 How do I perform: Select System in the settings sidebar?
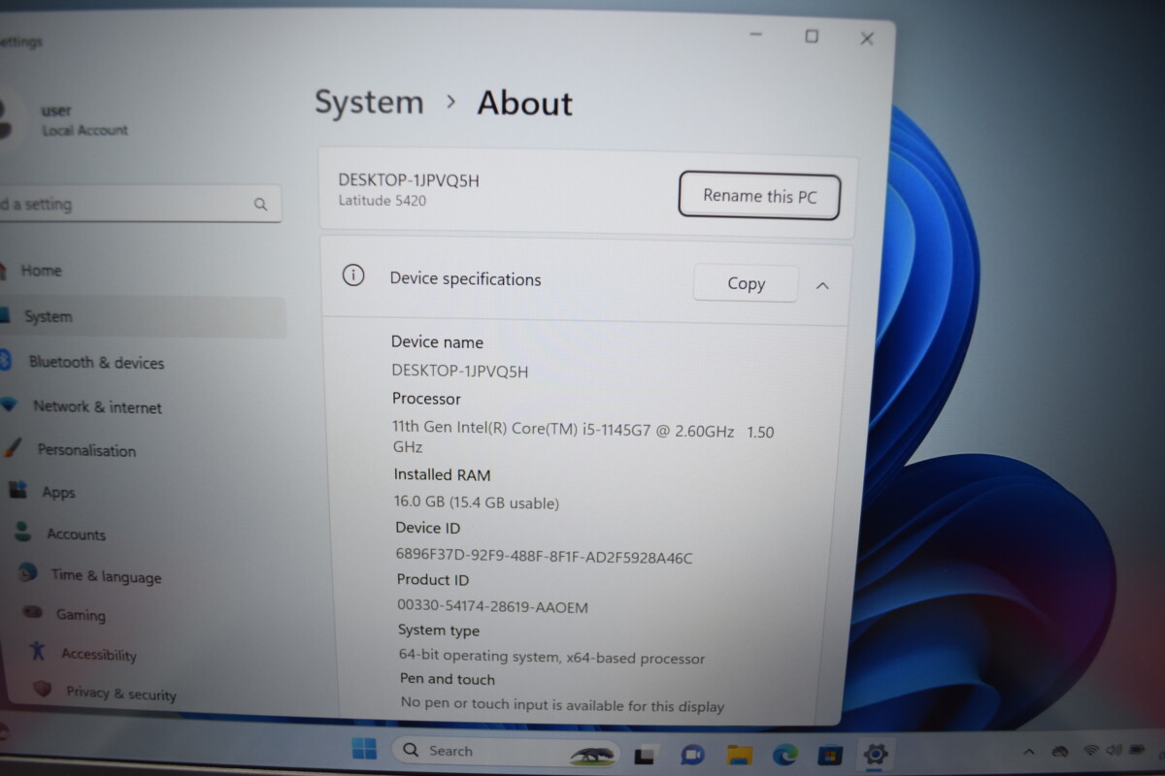click(141, 317)
